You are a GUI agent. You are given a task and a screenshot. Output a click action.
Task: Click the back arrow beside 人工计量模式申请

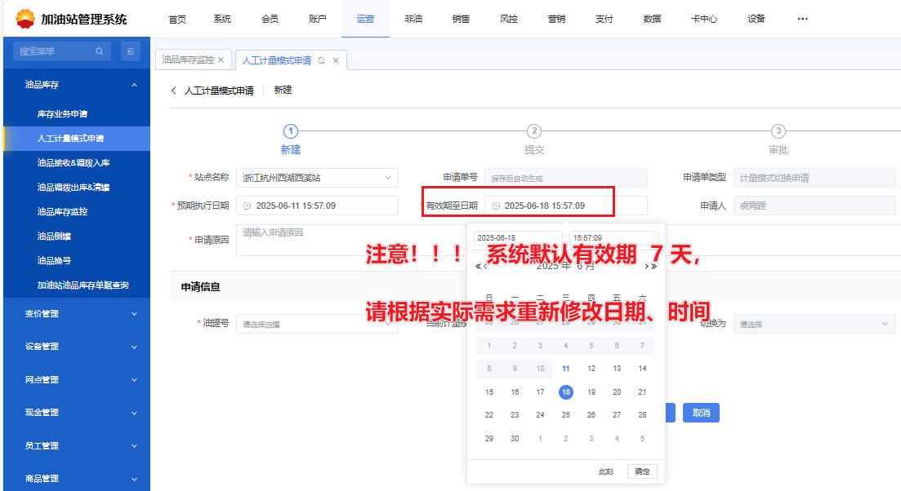174,91
